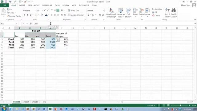Click the Insert Function fx icon
This screenshot has height=111, width=197.
coord(31,24)
